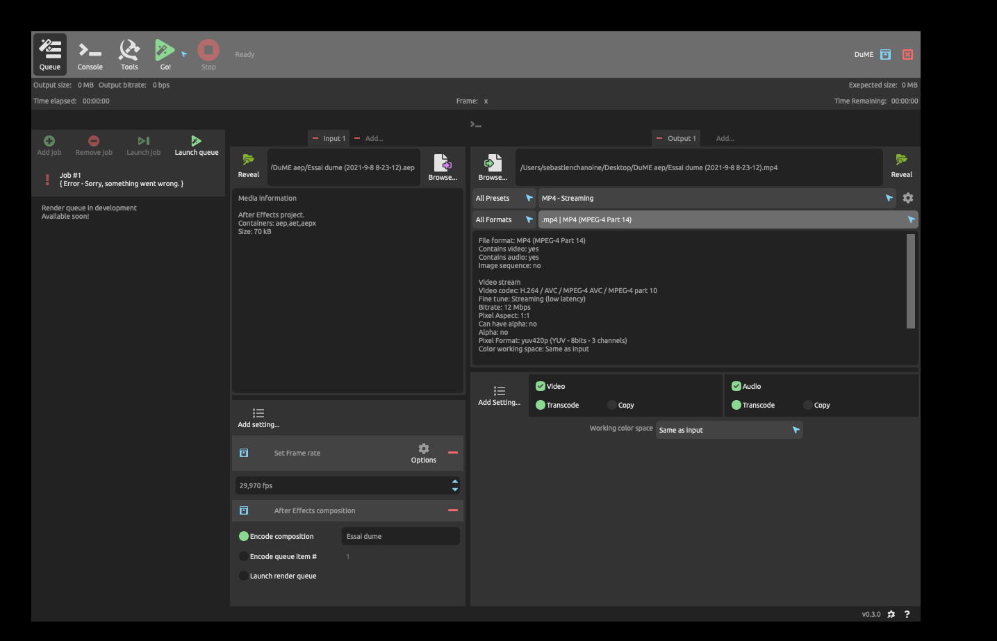Adjust frame rate stepper arrows

455,485
